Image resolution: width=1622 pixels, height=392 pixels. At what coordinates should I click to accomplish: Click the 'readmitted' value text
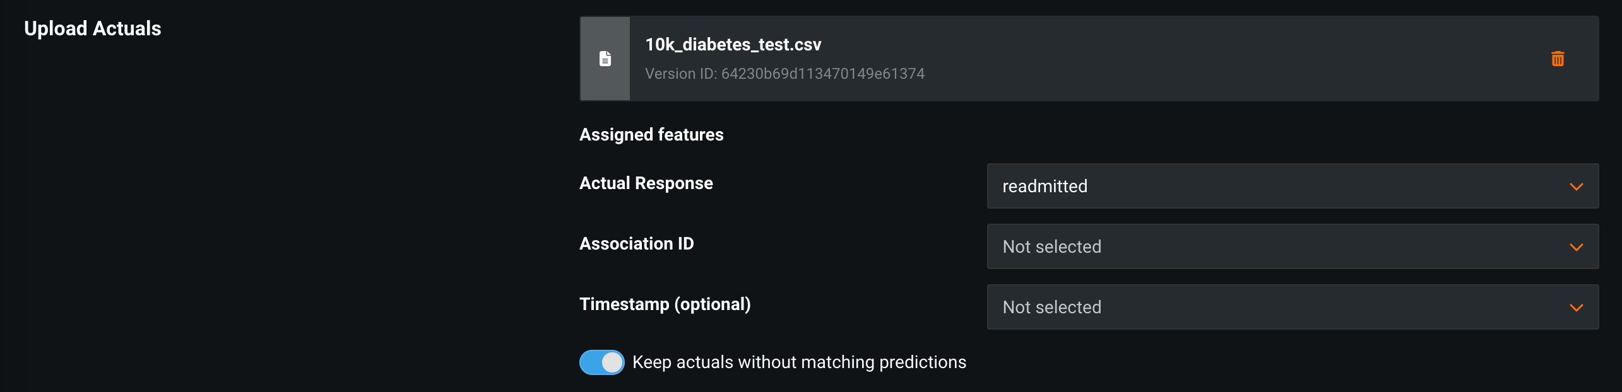tap(1045, 187)
